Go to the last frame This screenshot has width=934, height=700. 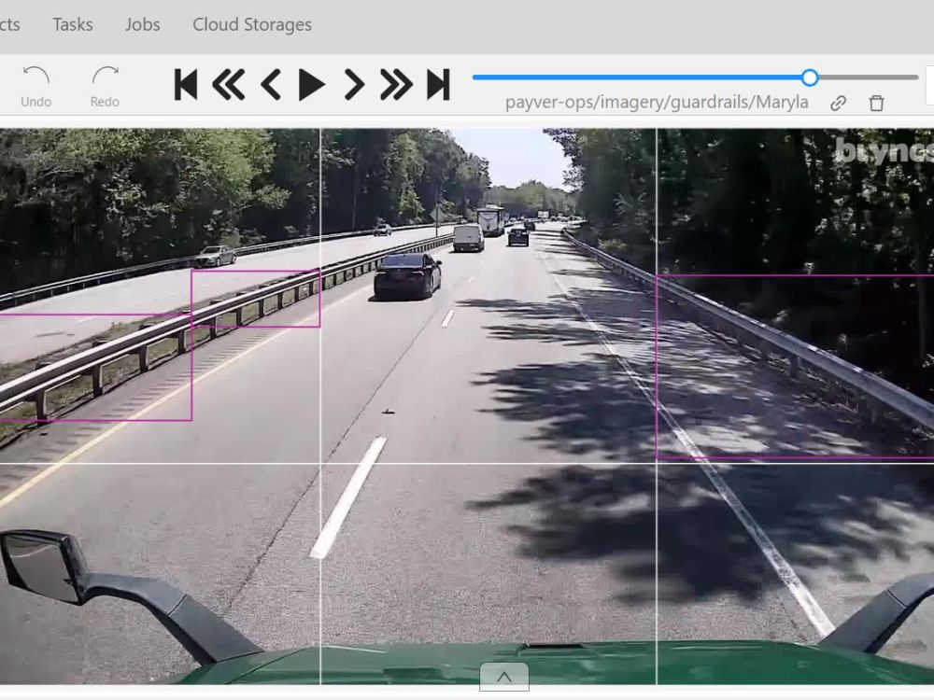[x=438, y=84]
